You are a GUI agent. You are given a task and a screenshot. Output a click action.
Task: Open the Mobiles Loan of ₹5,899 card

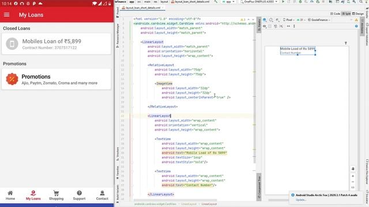coord(57,44)
